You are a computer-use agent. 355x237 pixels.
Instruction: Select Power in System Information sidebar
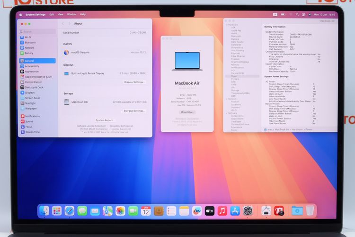click(242, 76)
